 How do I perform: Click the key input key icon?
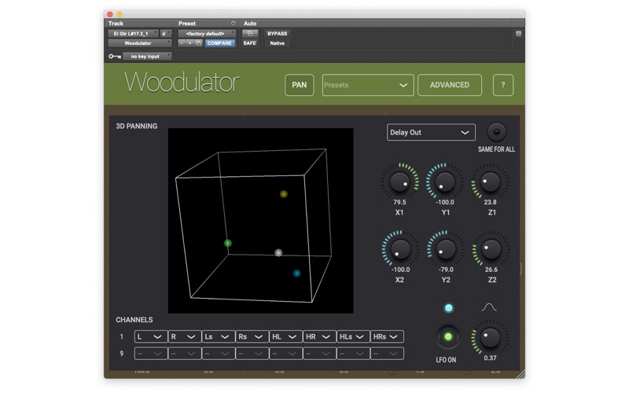click(115, 57)
